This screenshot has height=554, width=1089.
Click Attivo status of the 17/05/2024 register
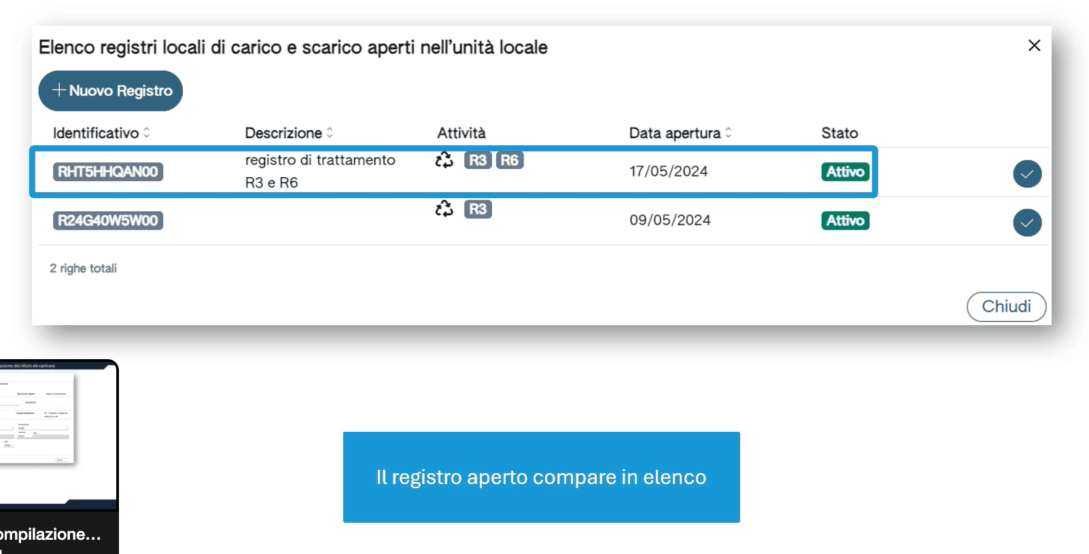click(845, 172)
